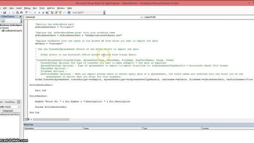Open the Module dropdown in Properties panel
Screen dimensions: 254x143
coord(19,107)
